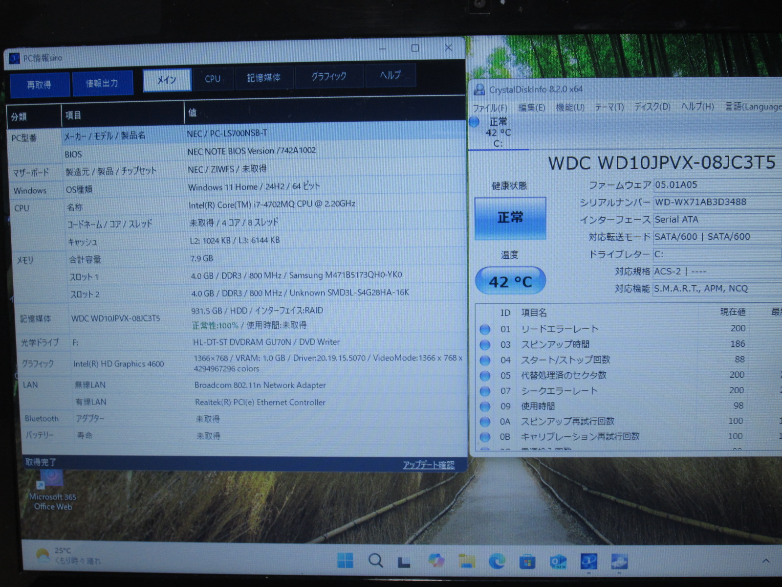Screen dimensions: 782x587
Task: Click the 正常 health status button
Action: click(510, 218)
